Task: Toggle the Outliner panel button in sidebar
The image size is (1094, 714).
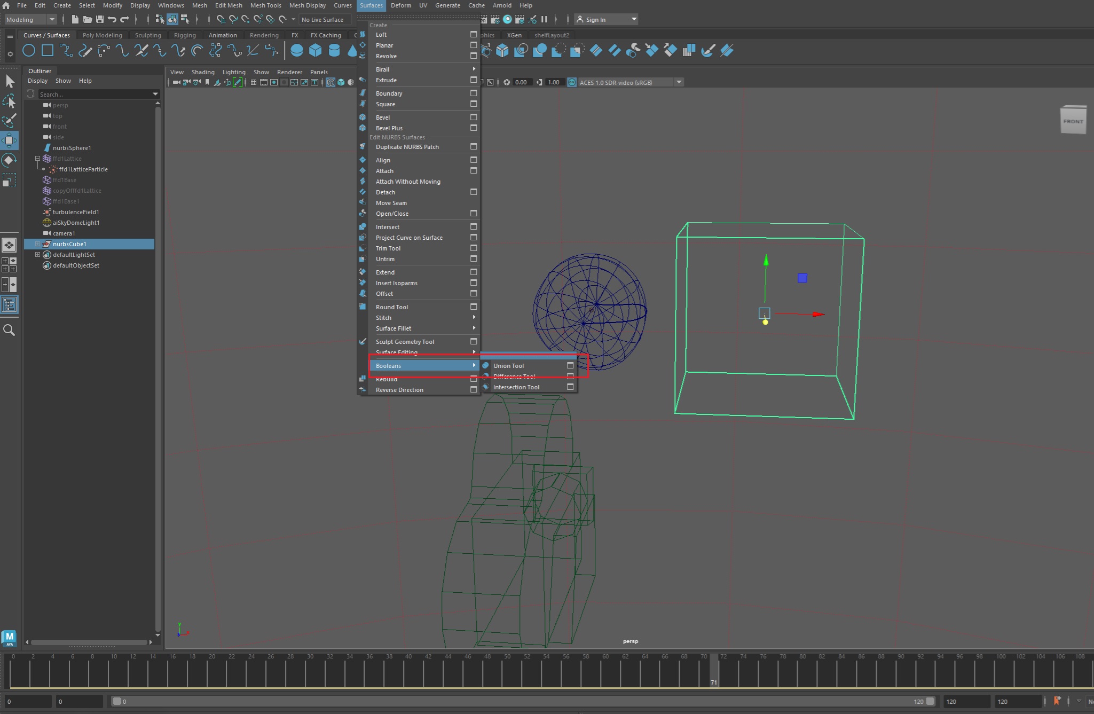Action: (x=9, y=305)
